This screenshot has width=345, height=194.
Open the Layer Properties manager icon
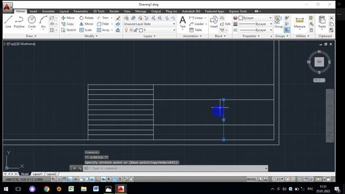[126, 18]
